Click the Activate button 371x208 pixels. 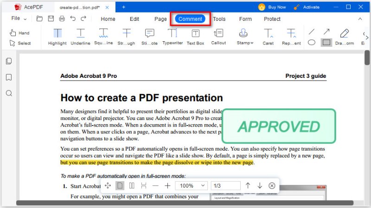click(x=307, y=7)
